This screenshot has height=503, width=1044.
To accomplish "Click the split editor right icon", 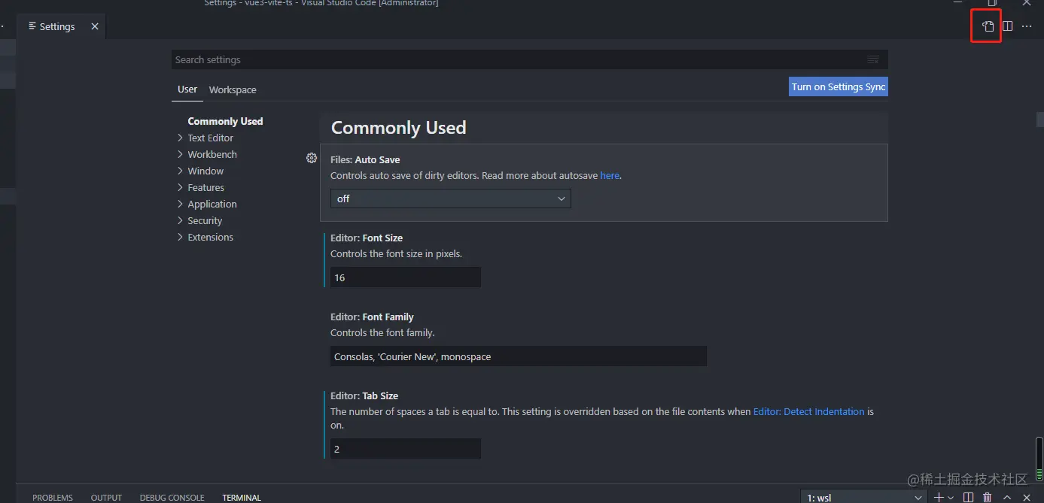I will coord(1007,26).
